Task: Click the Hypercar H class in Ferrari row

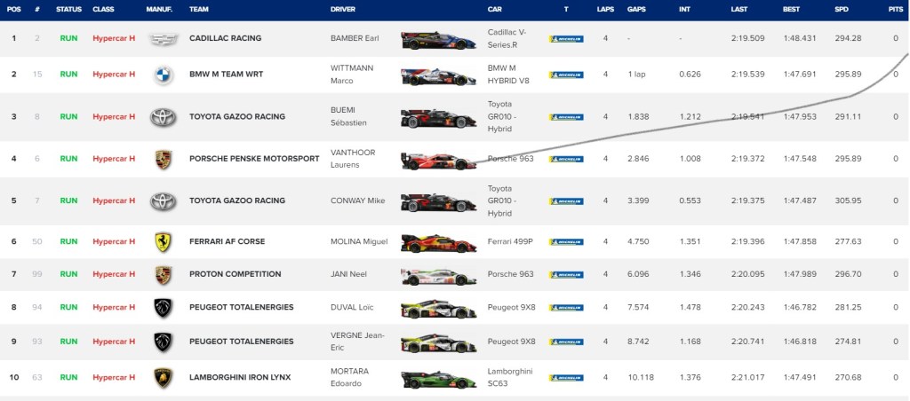Action: [114, 241]
